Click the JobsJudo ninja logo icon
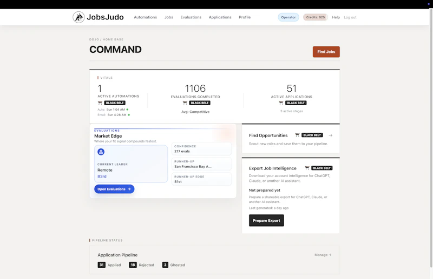 tap(78, 17)
